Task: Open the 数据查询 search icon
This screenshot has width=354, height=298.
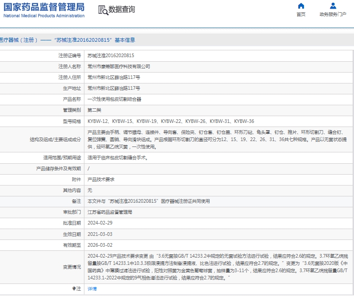Action: point(103,10)
